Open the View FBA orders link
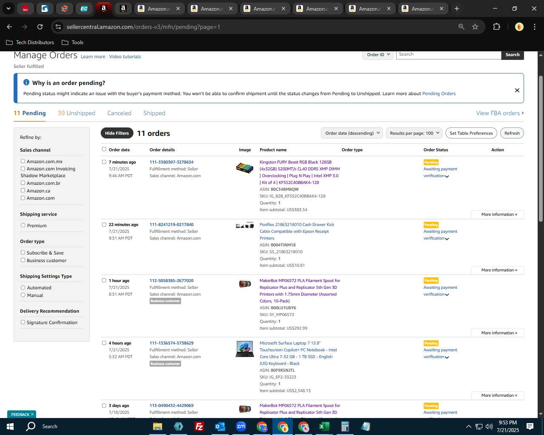 pyautogui.click(x=500, y=113)
